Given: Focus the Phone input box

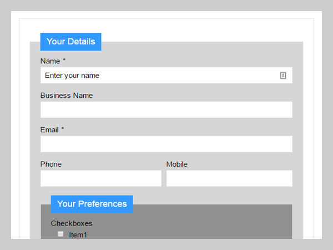Looking at the screenshot, I should coord(100,178).
